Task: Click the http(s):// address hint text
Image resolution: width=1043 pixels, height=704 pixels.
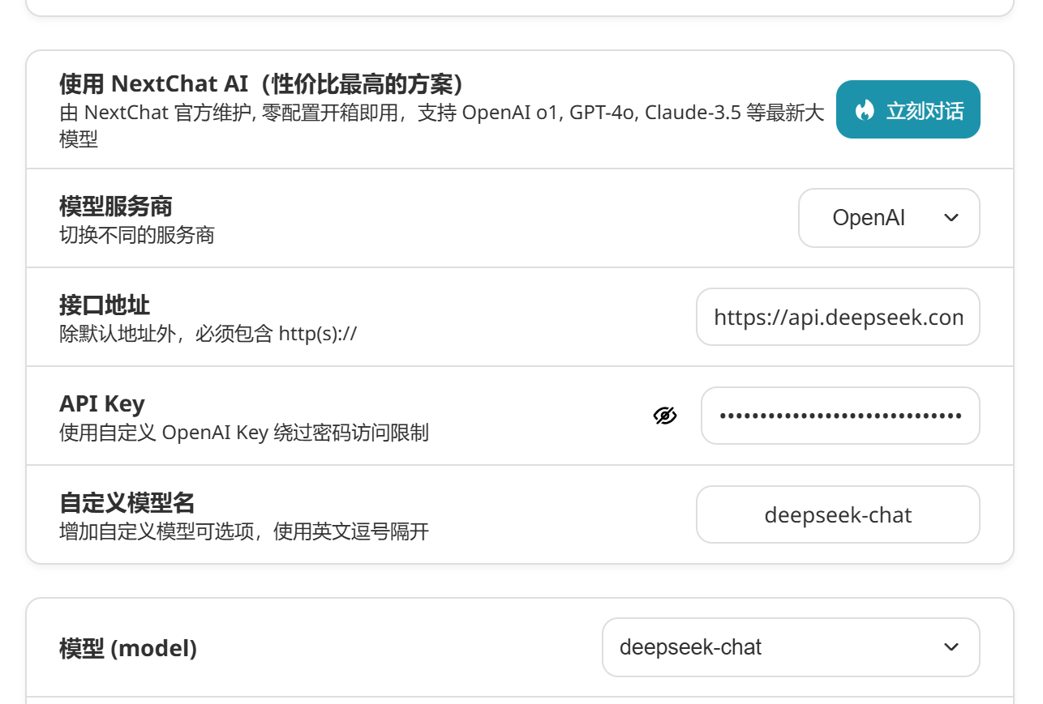Action: point(318,334)
